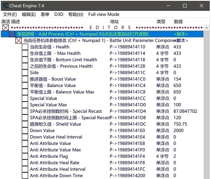Click the Cheat Engine logo icon in title bar

point(5,6)
